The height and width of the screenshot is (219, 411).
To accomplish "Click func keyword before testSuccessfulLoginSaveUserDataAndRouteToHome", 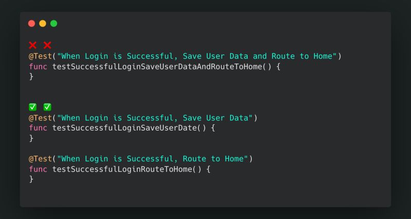I will [38, 67].
